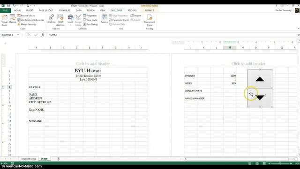
Task: Select the date cell 12/4/2014
Action: [37, 87]
